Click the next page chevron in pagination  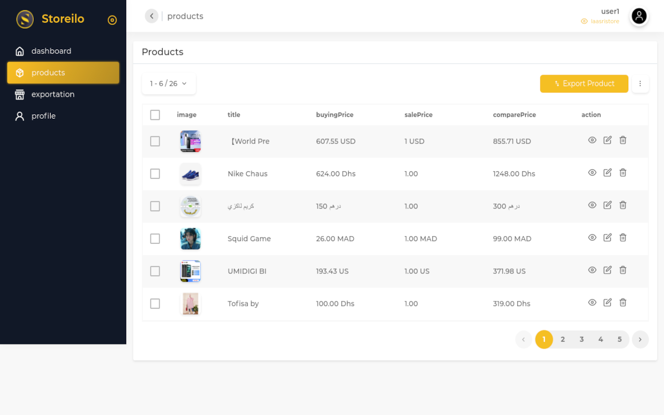point(640,339)
